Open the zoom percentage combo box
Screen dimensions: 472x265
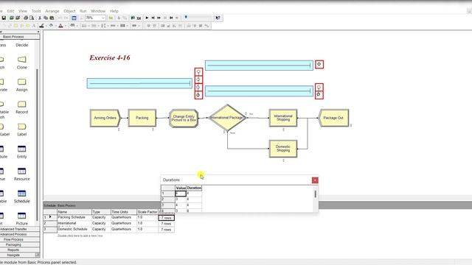[95, 18]
